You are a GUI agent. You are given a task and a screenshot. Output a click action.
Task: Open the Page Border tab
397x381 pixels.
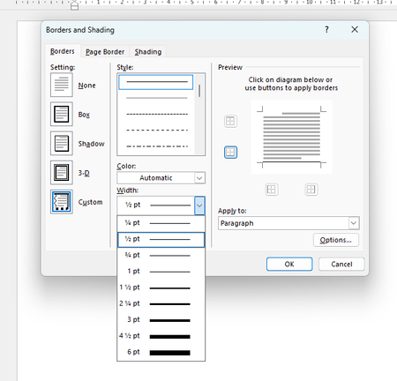click(x=105, y=52)
